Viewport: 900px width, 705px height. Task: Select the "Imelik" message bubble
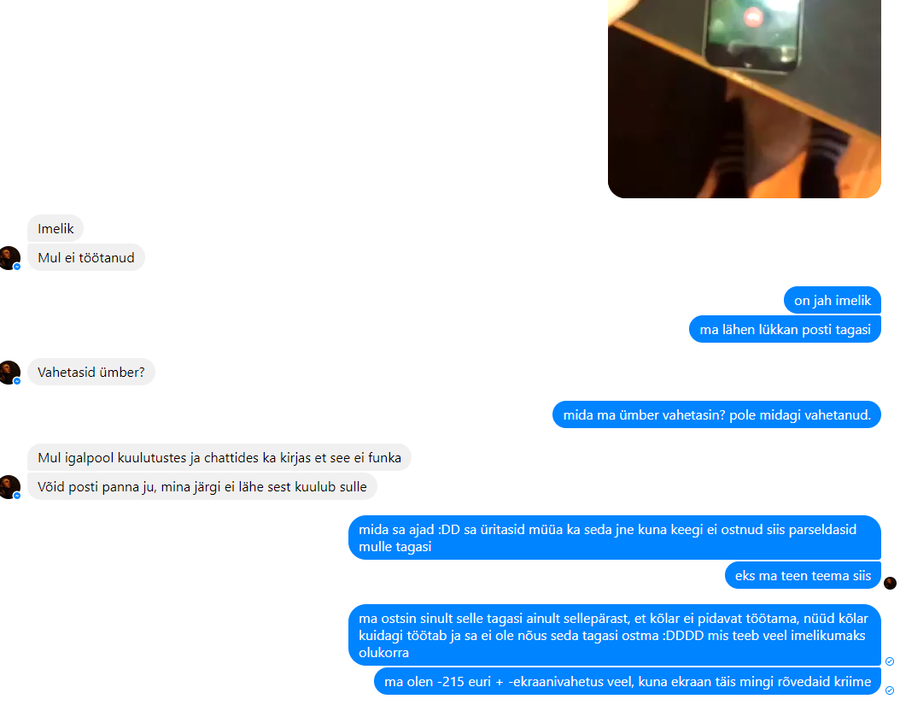click(56, 229)
